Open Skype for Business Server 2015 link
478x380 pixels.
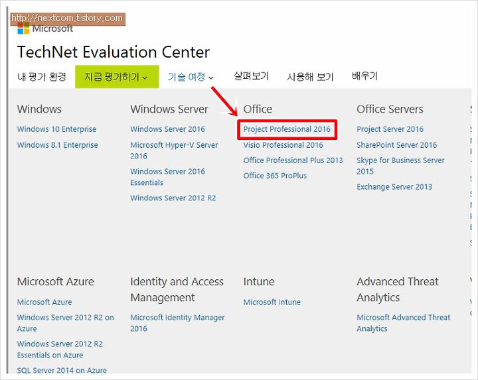tap(400, 166)
